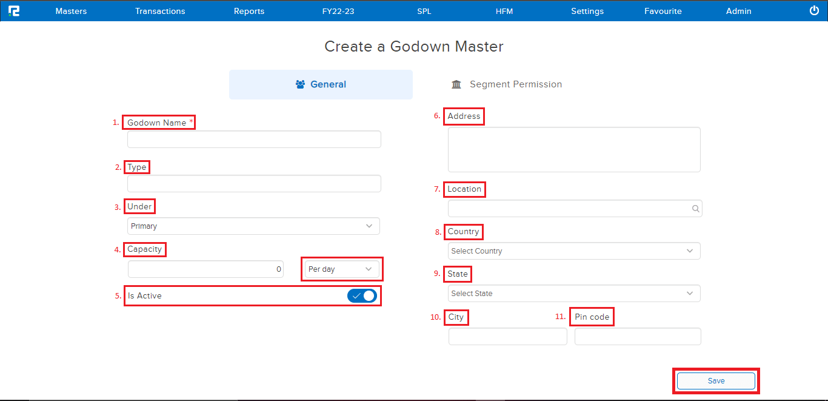
Task: Open the Select State dropdown
Action: pos(573,294)
